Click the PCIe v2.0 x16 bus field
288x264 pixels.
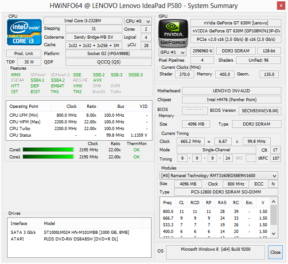236,39
